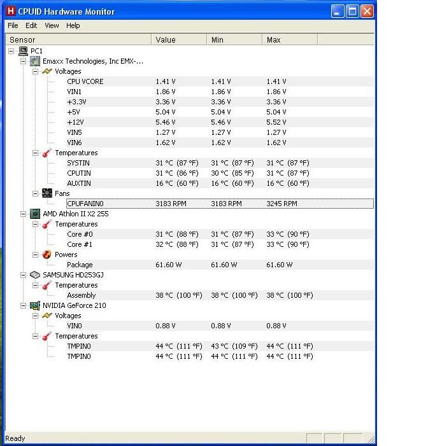Select the +3.3V row
Image resolution: width=435 pixels, height=446 pixels.
220,102
